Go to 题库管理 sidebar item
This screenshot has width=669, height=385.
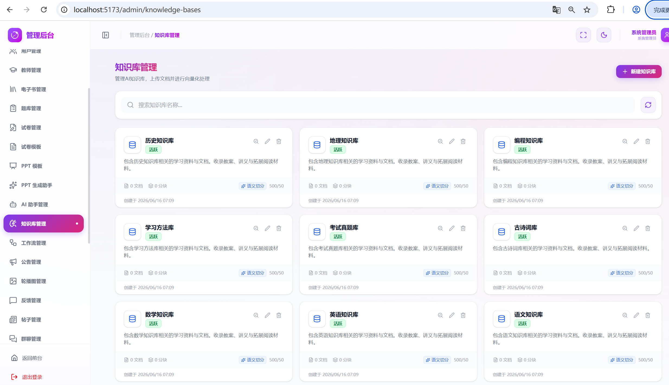[x=43, y=108]
